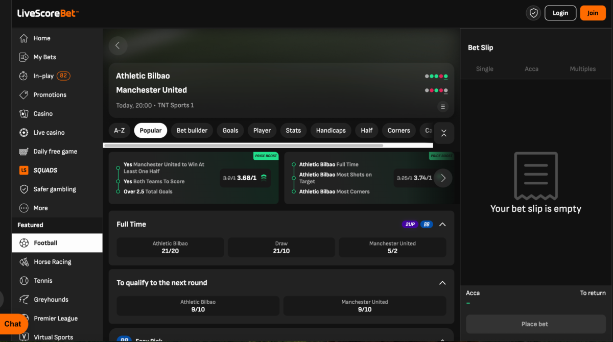Click the My Bets icon
This screenshot has width=613, height=342.
tap(23, 57)
